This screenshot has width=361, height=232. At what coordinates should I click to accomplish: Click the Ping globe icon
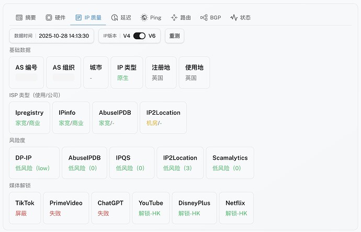coord(144,17)
